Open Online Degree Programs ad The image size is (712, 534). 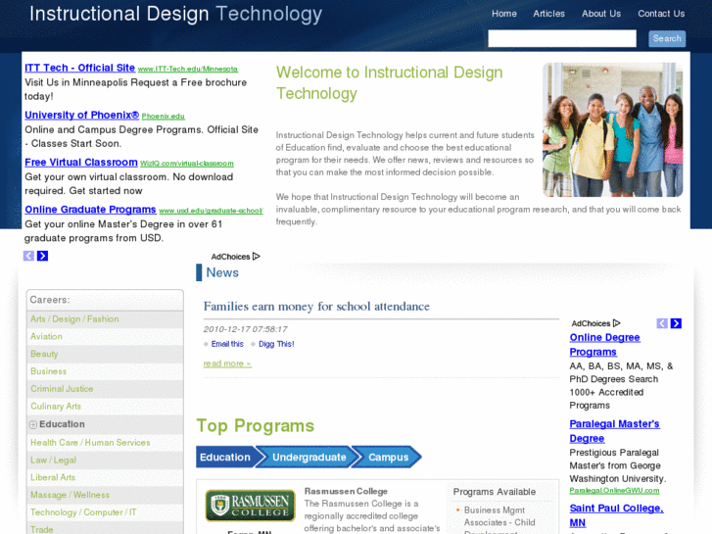click(605, 345)
